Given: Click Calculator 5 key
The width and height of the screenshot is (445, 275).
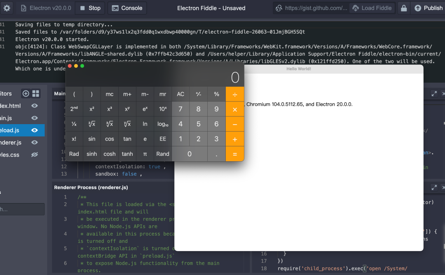Looking at the screenshot, I should (198, 124).
